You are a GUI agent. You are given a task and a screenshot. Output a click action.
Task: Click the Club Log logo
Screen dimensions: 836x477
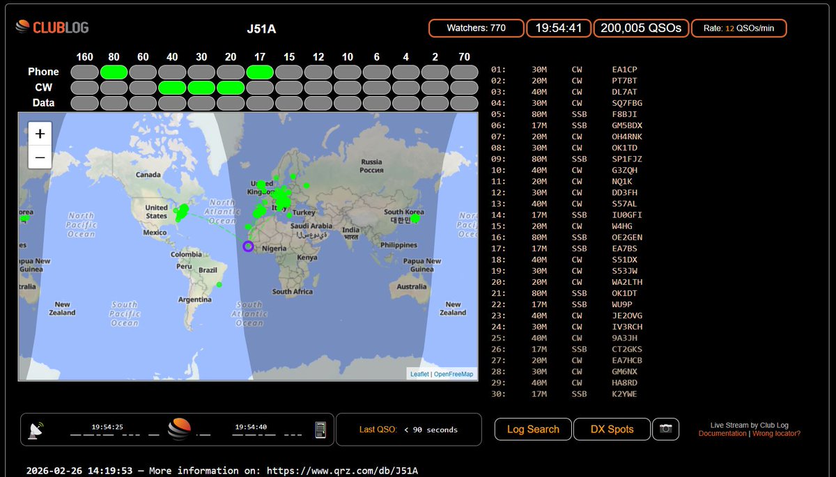point(52,28)
